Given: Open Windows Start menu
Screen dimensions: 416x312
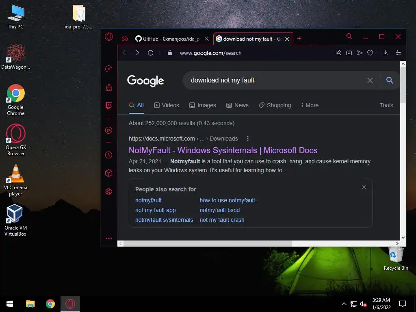Looking at the screenshot, I should tap(10, 304).
